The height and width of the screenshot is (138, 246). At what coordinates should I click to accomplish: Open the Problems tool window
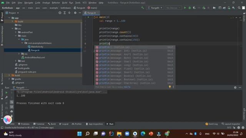(24, 124)
